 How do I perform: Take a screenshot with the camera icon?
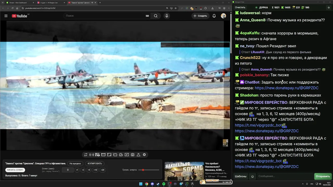click(133, 155)
